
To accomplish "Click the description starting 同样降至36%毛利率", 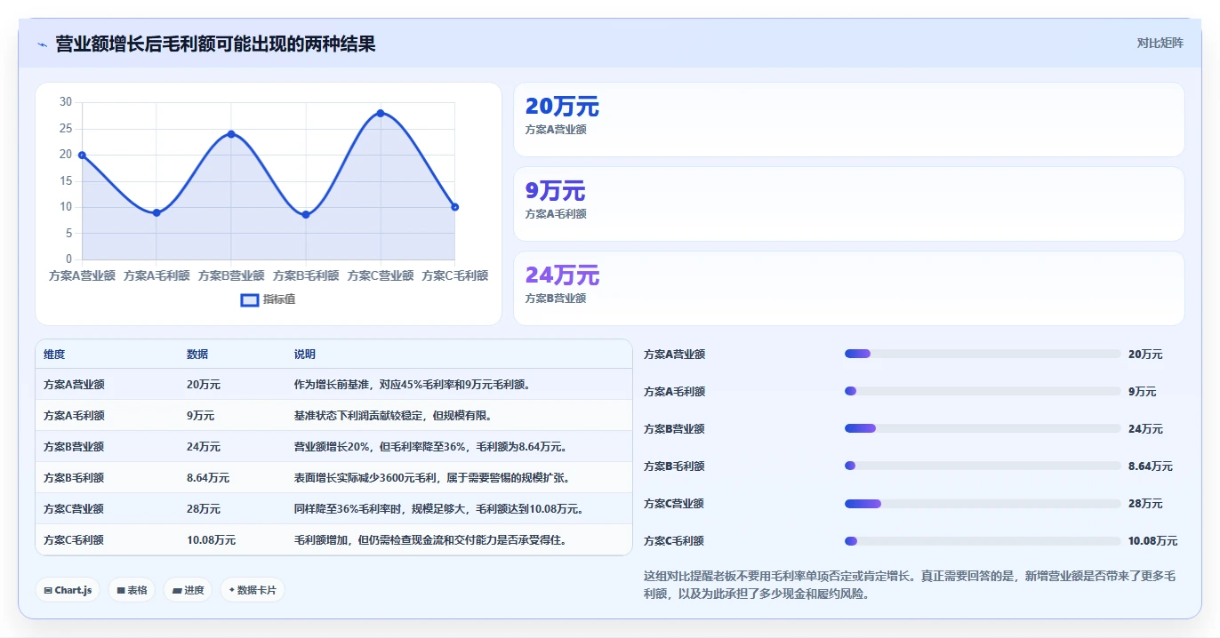I will click(439, 509).
